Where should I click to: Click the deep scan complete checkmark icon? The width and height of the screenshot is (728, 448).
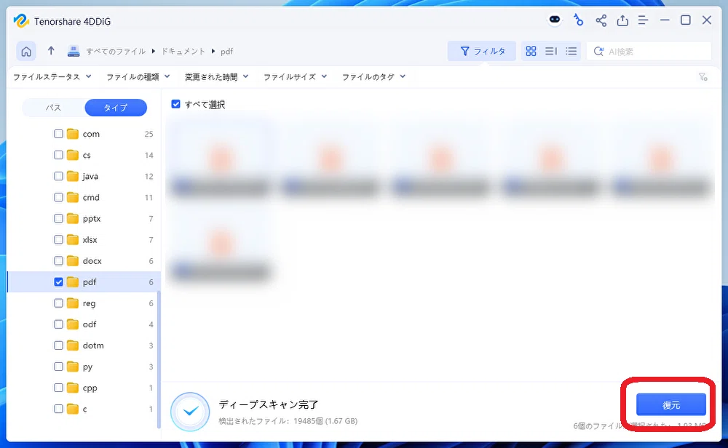tap(190, 412)
